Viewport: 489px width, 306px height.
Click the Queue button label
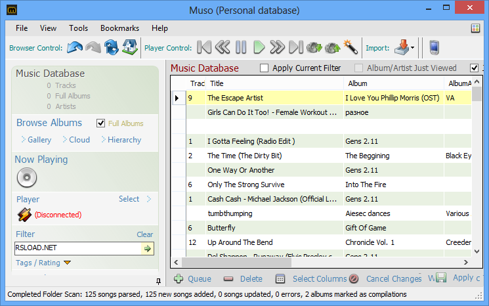tap(200, 278)
